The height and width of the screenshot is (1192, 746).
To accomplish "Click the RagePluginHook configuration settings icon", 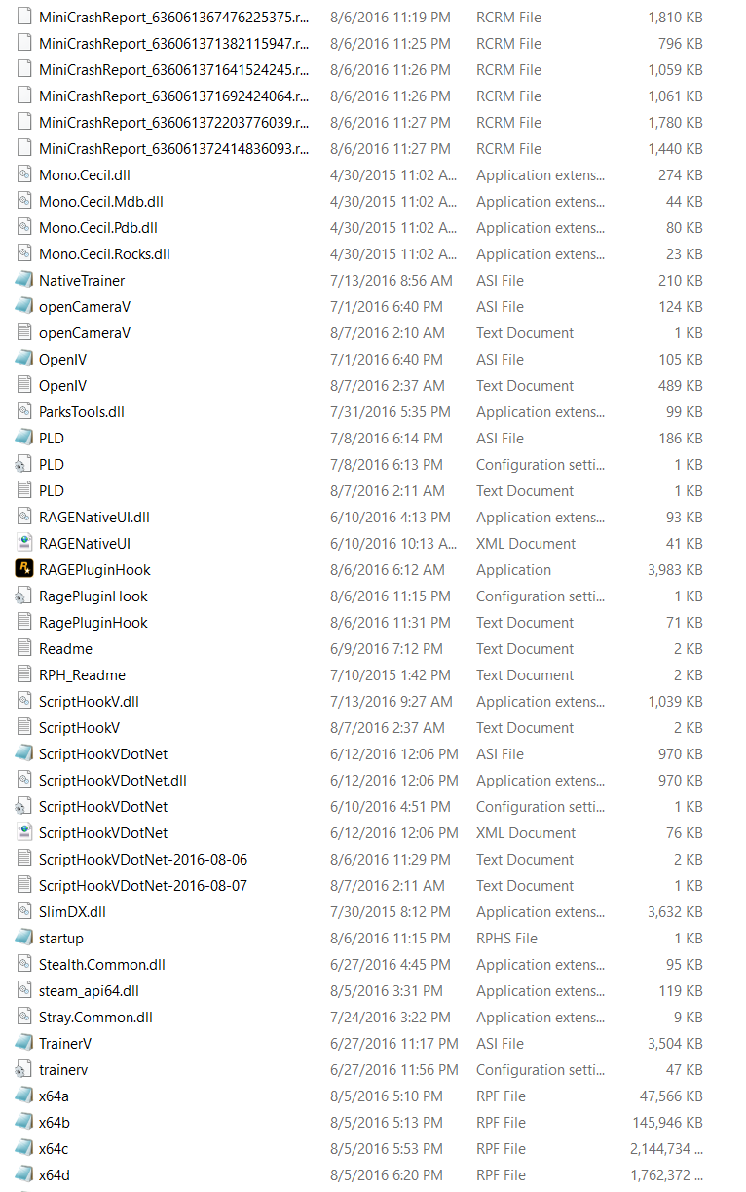I will 24,596.
